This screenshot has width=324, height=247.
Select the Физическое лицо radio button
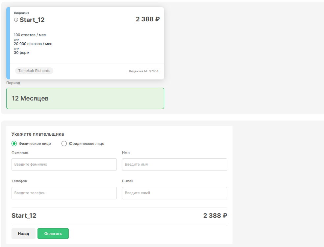click(14, 144)
